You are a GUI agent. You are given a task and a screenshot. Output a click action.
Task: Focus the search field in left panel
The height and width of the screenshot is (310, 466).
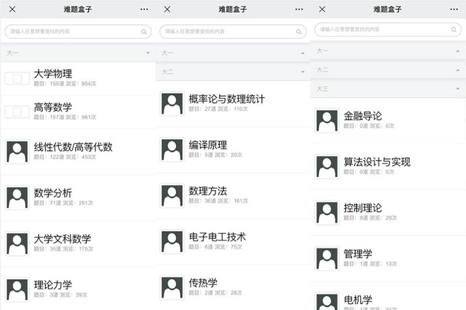(78, 31)
